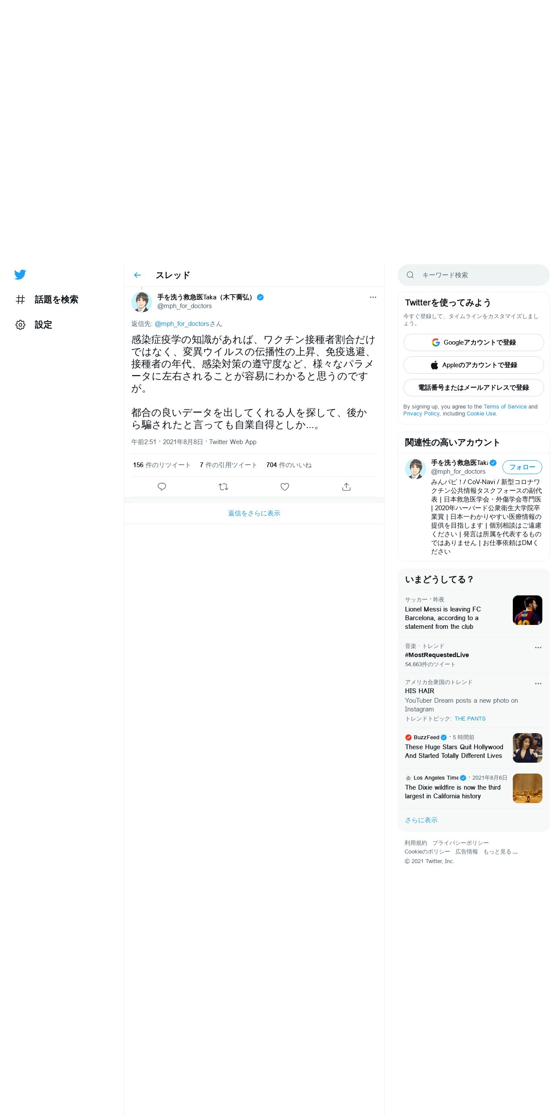Open the tweet's three-dot more menu

(373, 297)
